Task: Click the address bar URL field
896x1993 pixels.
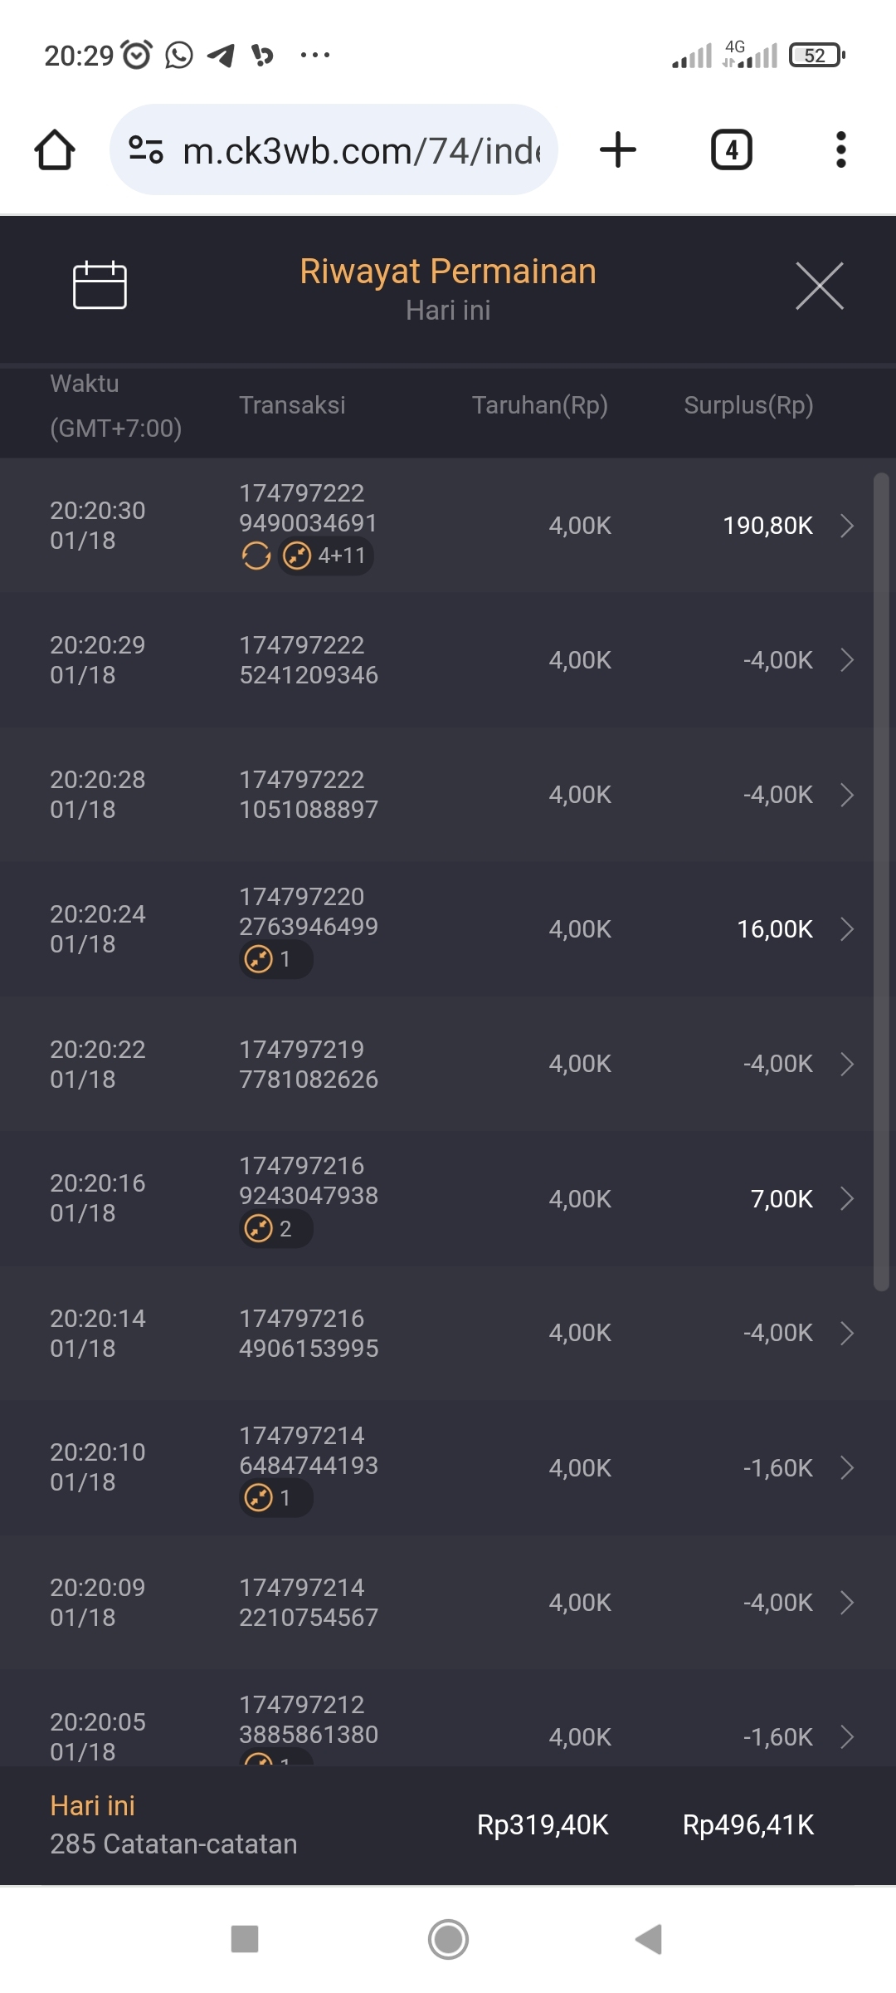Action: coord(361,151)
